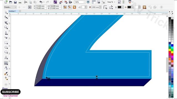The height and width of the screenshot is (99, 177).
Task: Toggle Outside Contour button
Action: click(74, 7)
